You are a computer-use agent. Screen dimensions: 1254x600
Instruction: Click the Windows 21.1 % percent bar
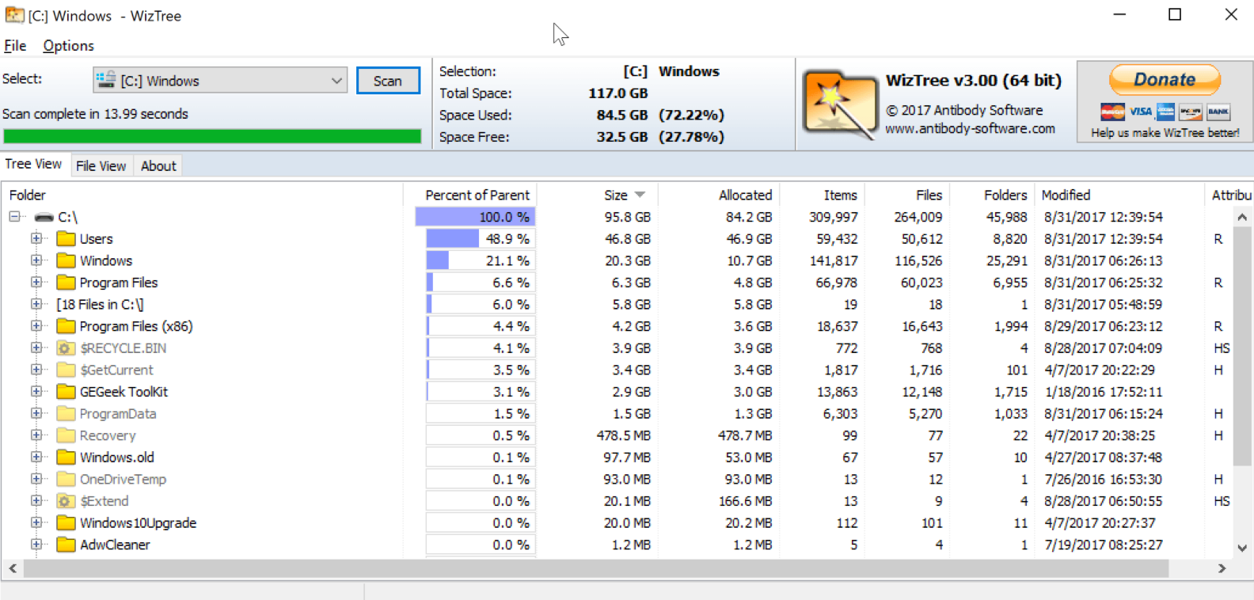[481, 260]
